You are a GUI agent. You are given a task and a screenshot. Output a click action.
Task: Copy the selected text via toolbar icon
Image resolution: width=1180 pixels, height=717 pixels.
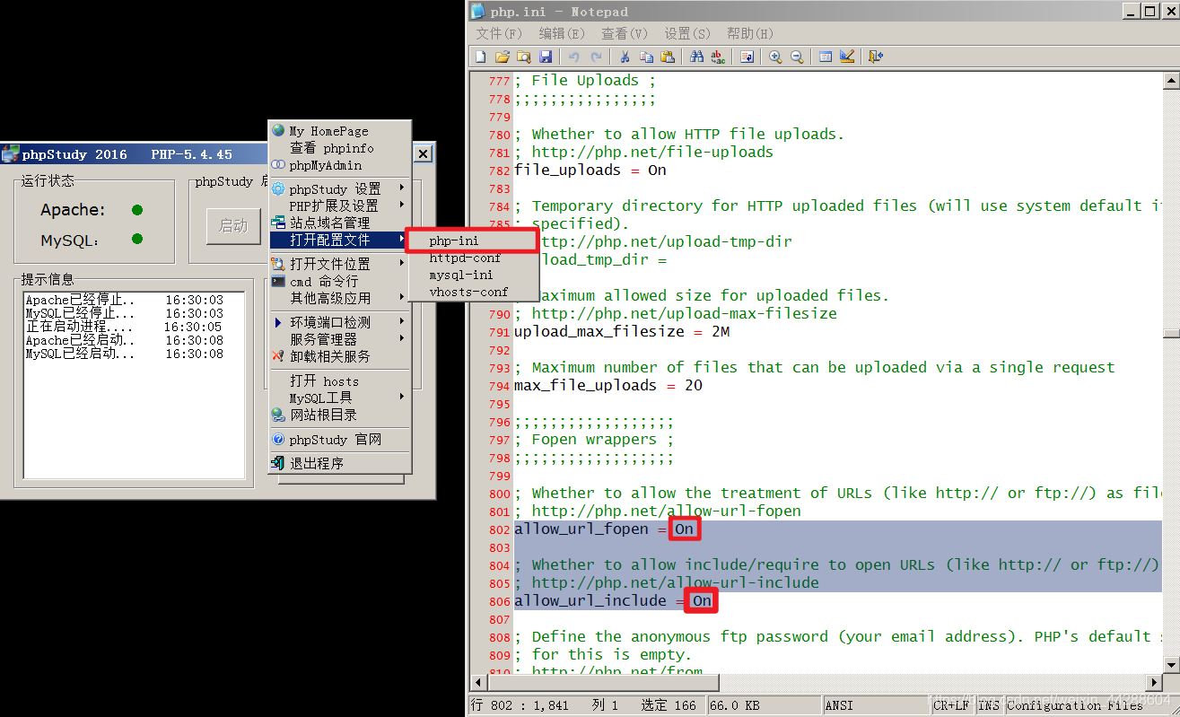coord(646,57)
